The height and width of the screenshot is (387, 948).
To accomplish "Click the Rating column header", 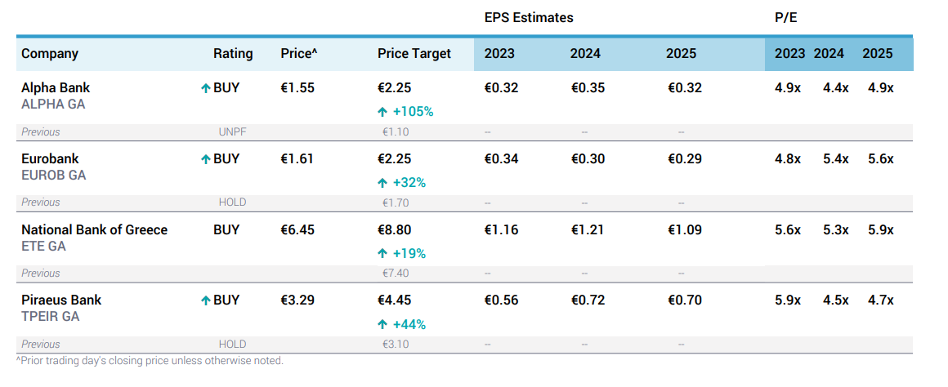I will [233, 54].
